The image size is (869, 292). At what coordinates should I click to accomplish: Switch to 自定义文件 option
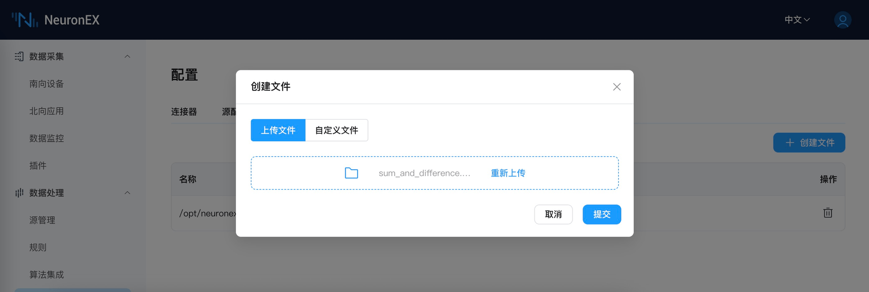336,130
